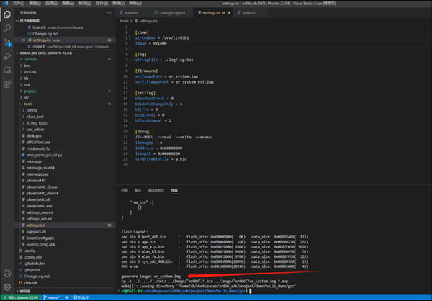The width and height of the screenshot is (432, 301).
Task: Select the chip.mk file
Action: (65, 282)
